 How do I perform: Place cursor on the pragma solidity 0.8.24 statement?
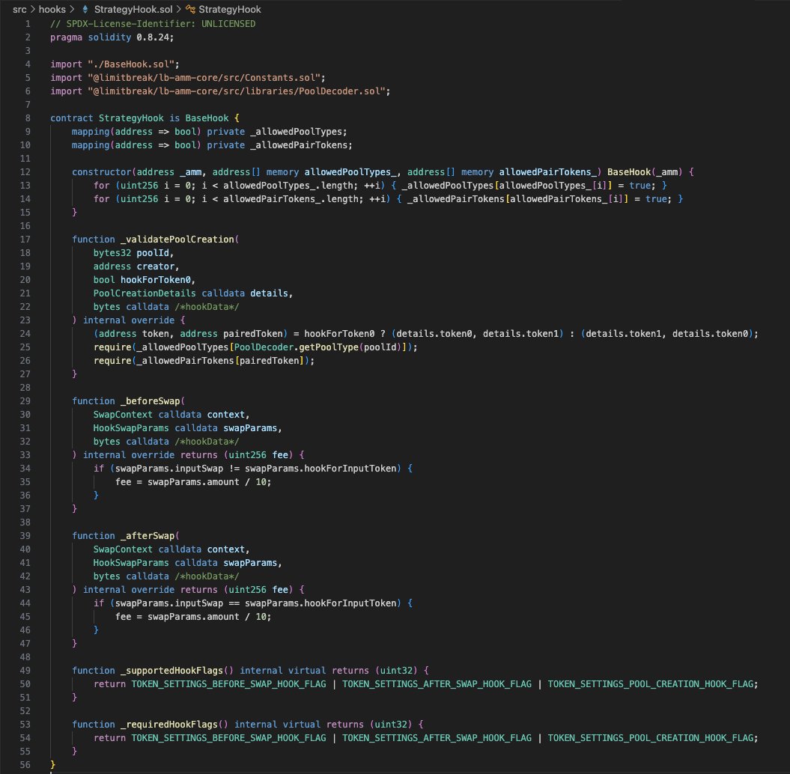pyautogui.click(x=111, y=37)
